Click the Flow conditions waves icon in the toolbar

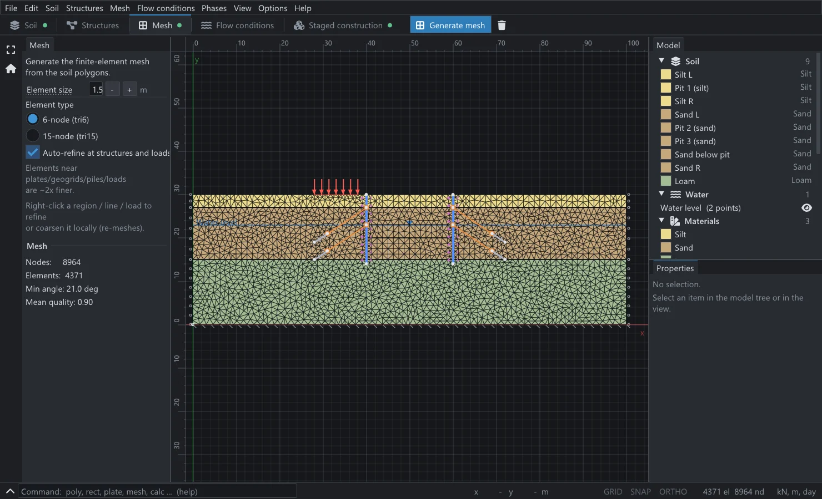pos(206,26)
